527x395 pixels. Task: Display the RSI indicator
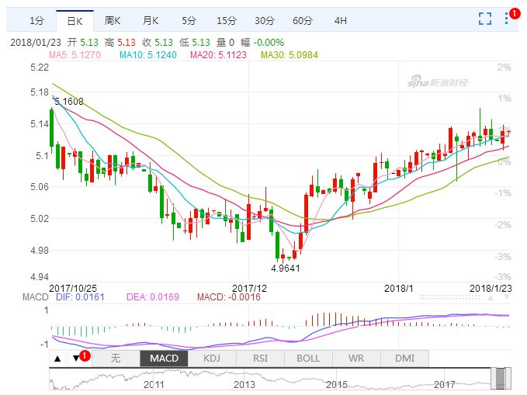click(260, 359)
